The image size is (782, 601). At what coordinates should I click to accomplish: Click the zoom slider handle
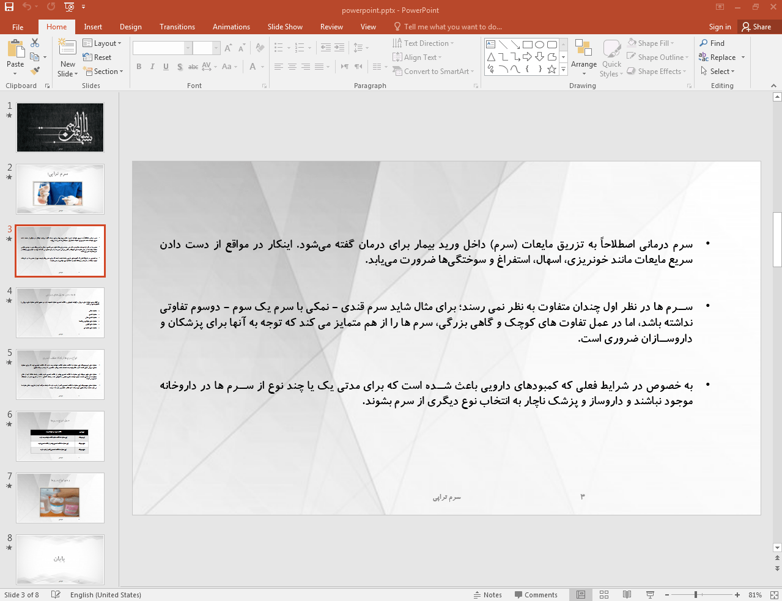[x=696, y=594]
